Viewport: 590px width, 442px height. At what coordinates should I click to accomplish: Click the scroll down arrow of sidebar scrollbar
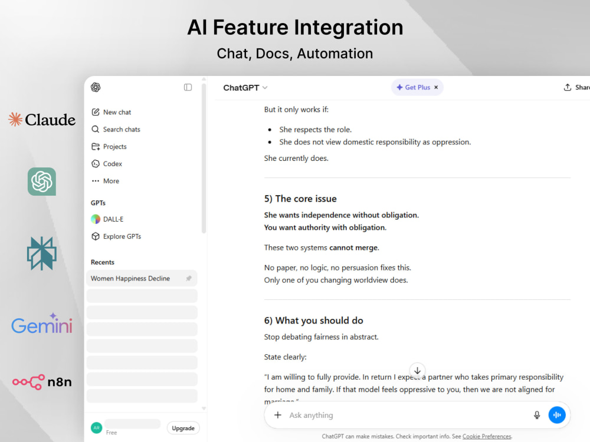pyautogui.click(x=204, y=408)
